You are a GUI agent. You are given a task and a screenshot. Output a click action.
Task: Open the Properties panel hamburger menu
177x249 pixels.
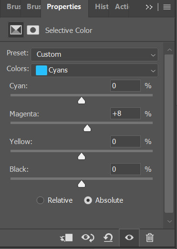click(x=167, y=7)
